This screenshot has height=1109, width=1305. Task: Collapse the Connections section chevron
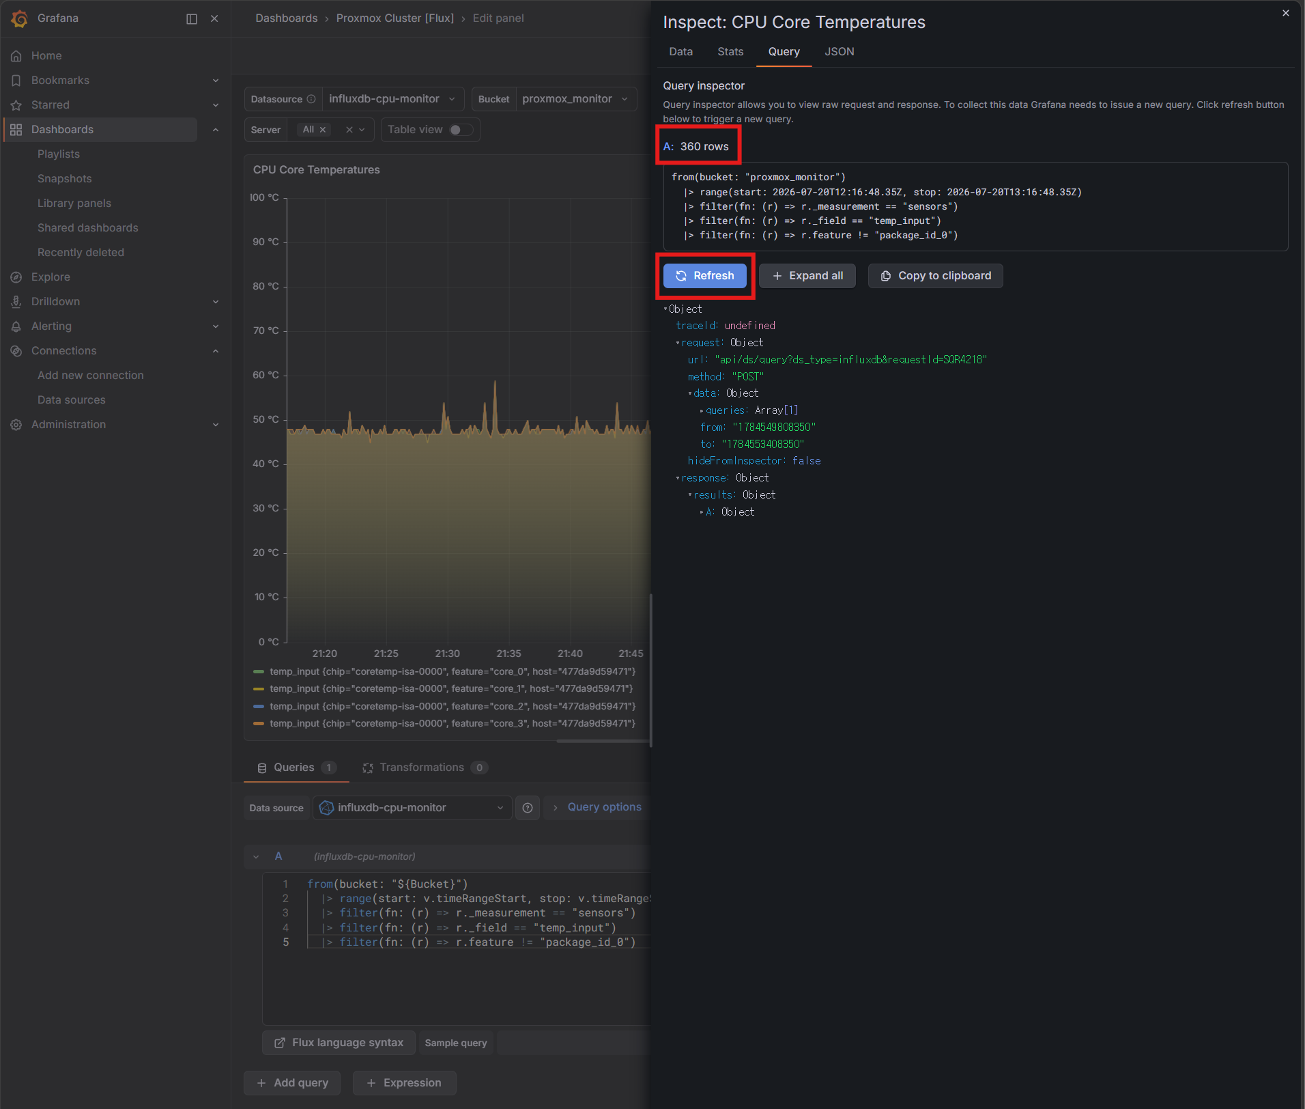point(216,351)
